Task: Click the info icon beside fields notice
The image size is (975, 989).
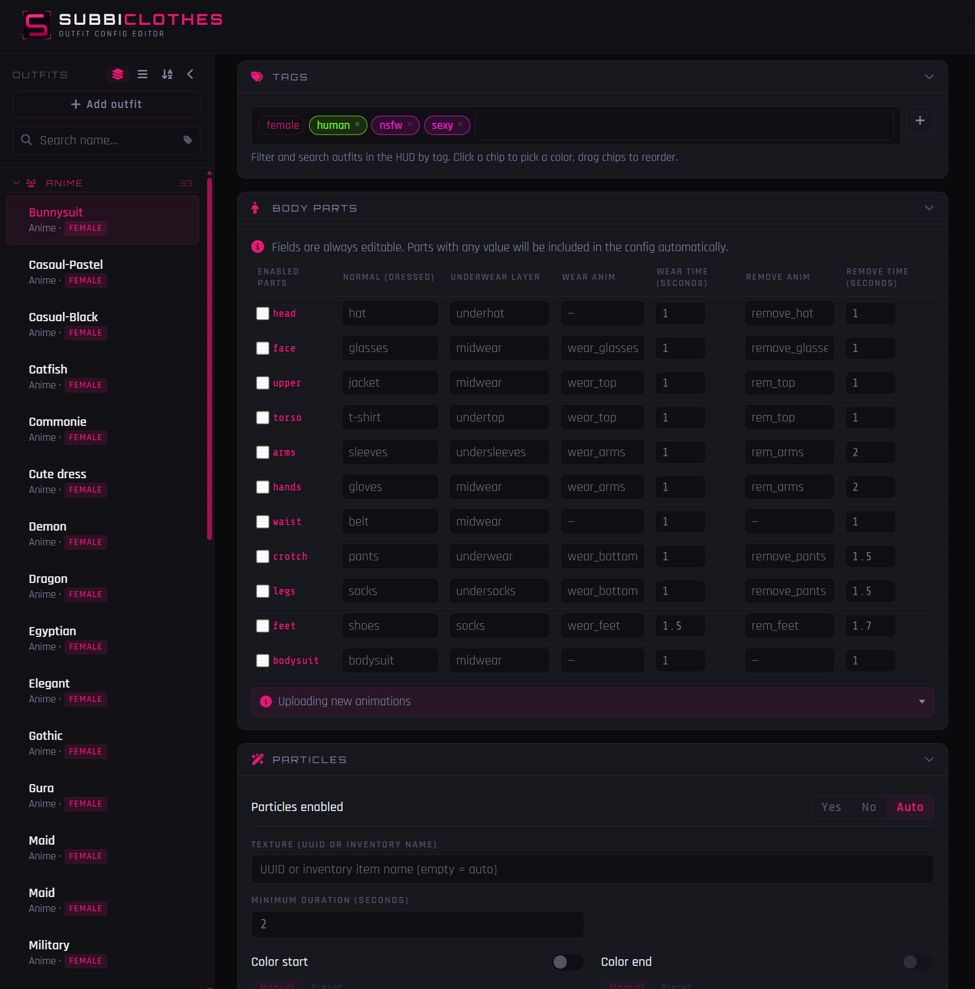Action: click(x=257, y=246)
